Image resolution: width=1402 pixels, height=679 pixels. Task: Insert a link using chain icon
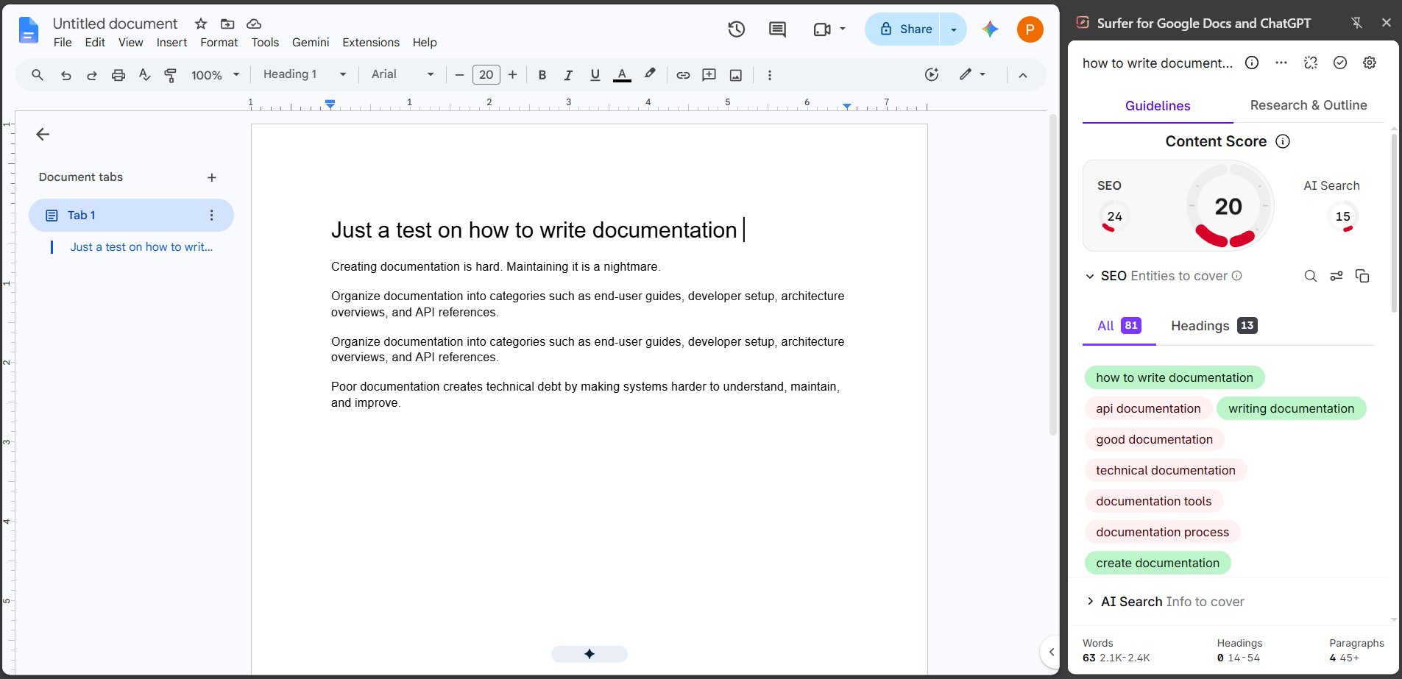[x=683, y=75]
